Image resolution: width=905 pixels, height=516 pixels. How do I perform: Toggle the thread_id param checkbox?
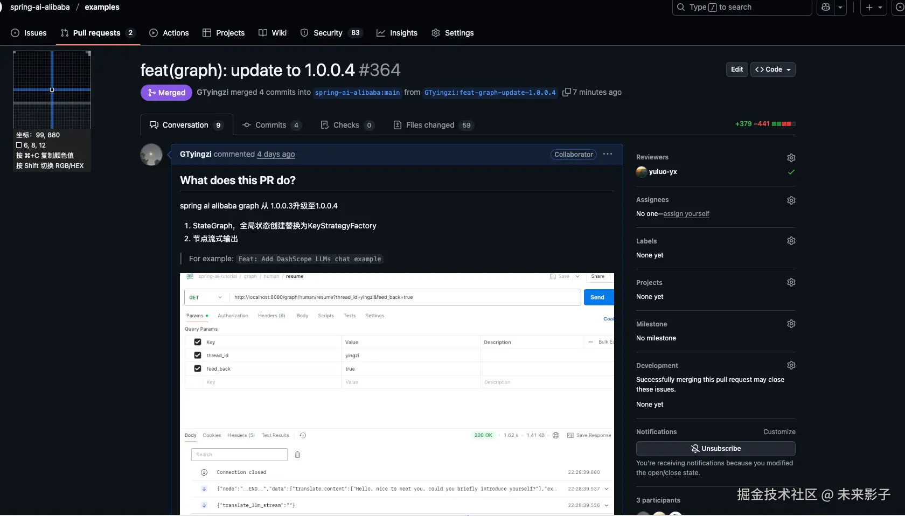[x=198, y=355]
